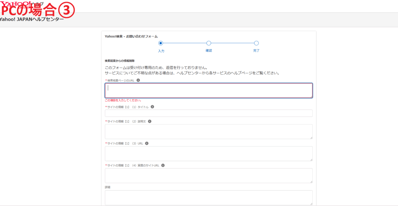Select the 入力 step circle
The height and width of the screenshot is (206, 398).
(x=161, y=43)
